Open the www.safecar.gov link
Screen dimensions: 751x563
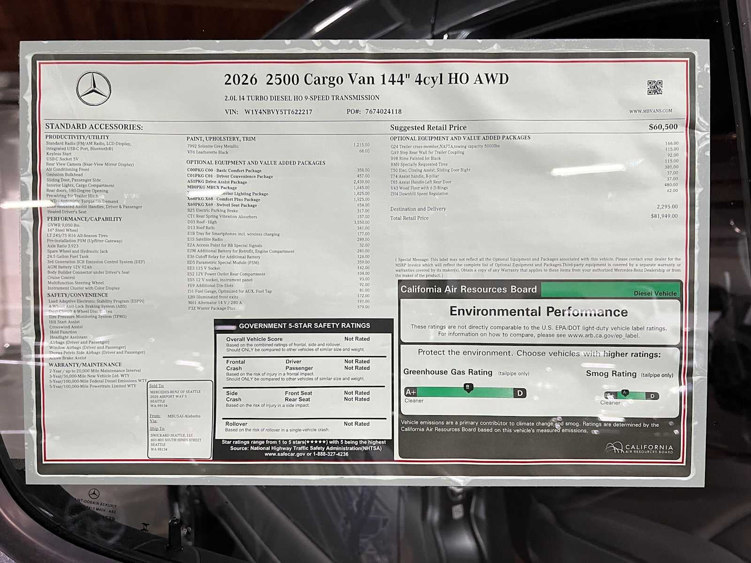click(284, 454)
